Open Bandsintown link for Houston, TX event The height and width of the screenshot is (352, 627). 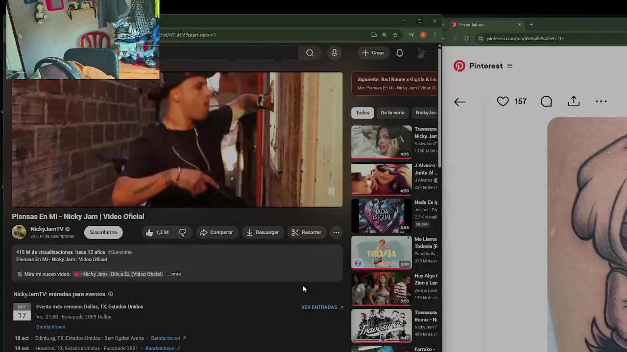[163, 349]
